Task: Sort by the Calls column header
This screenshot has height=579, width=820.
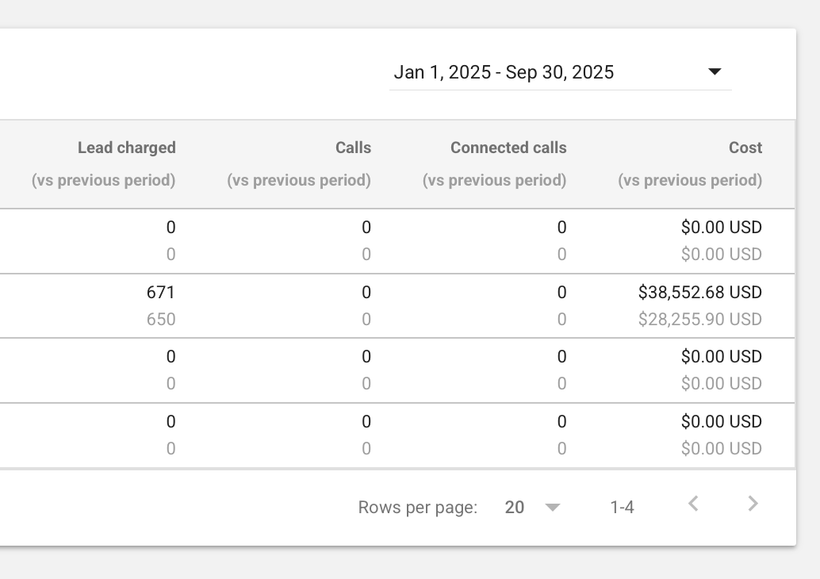Action: point(353,148)
